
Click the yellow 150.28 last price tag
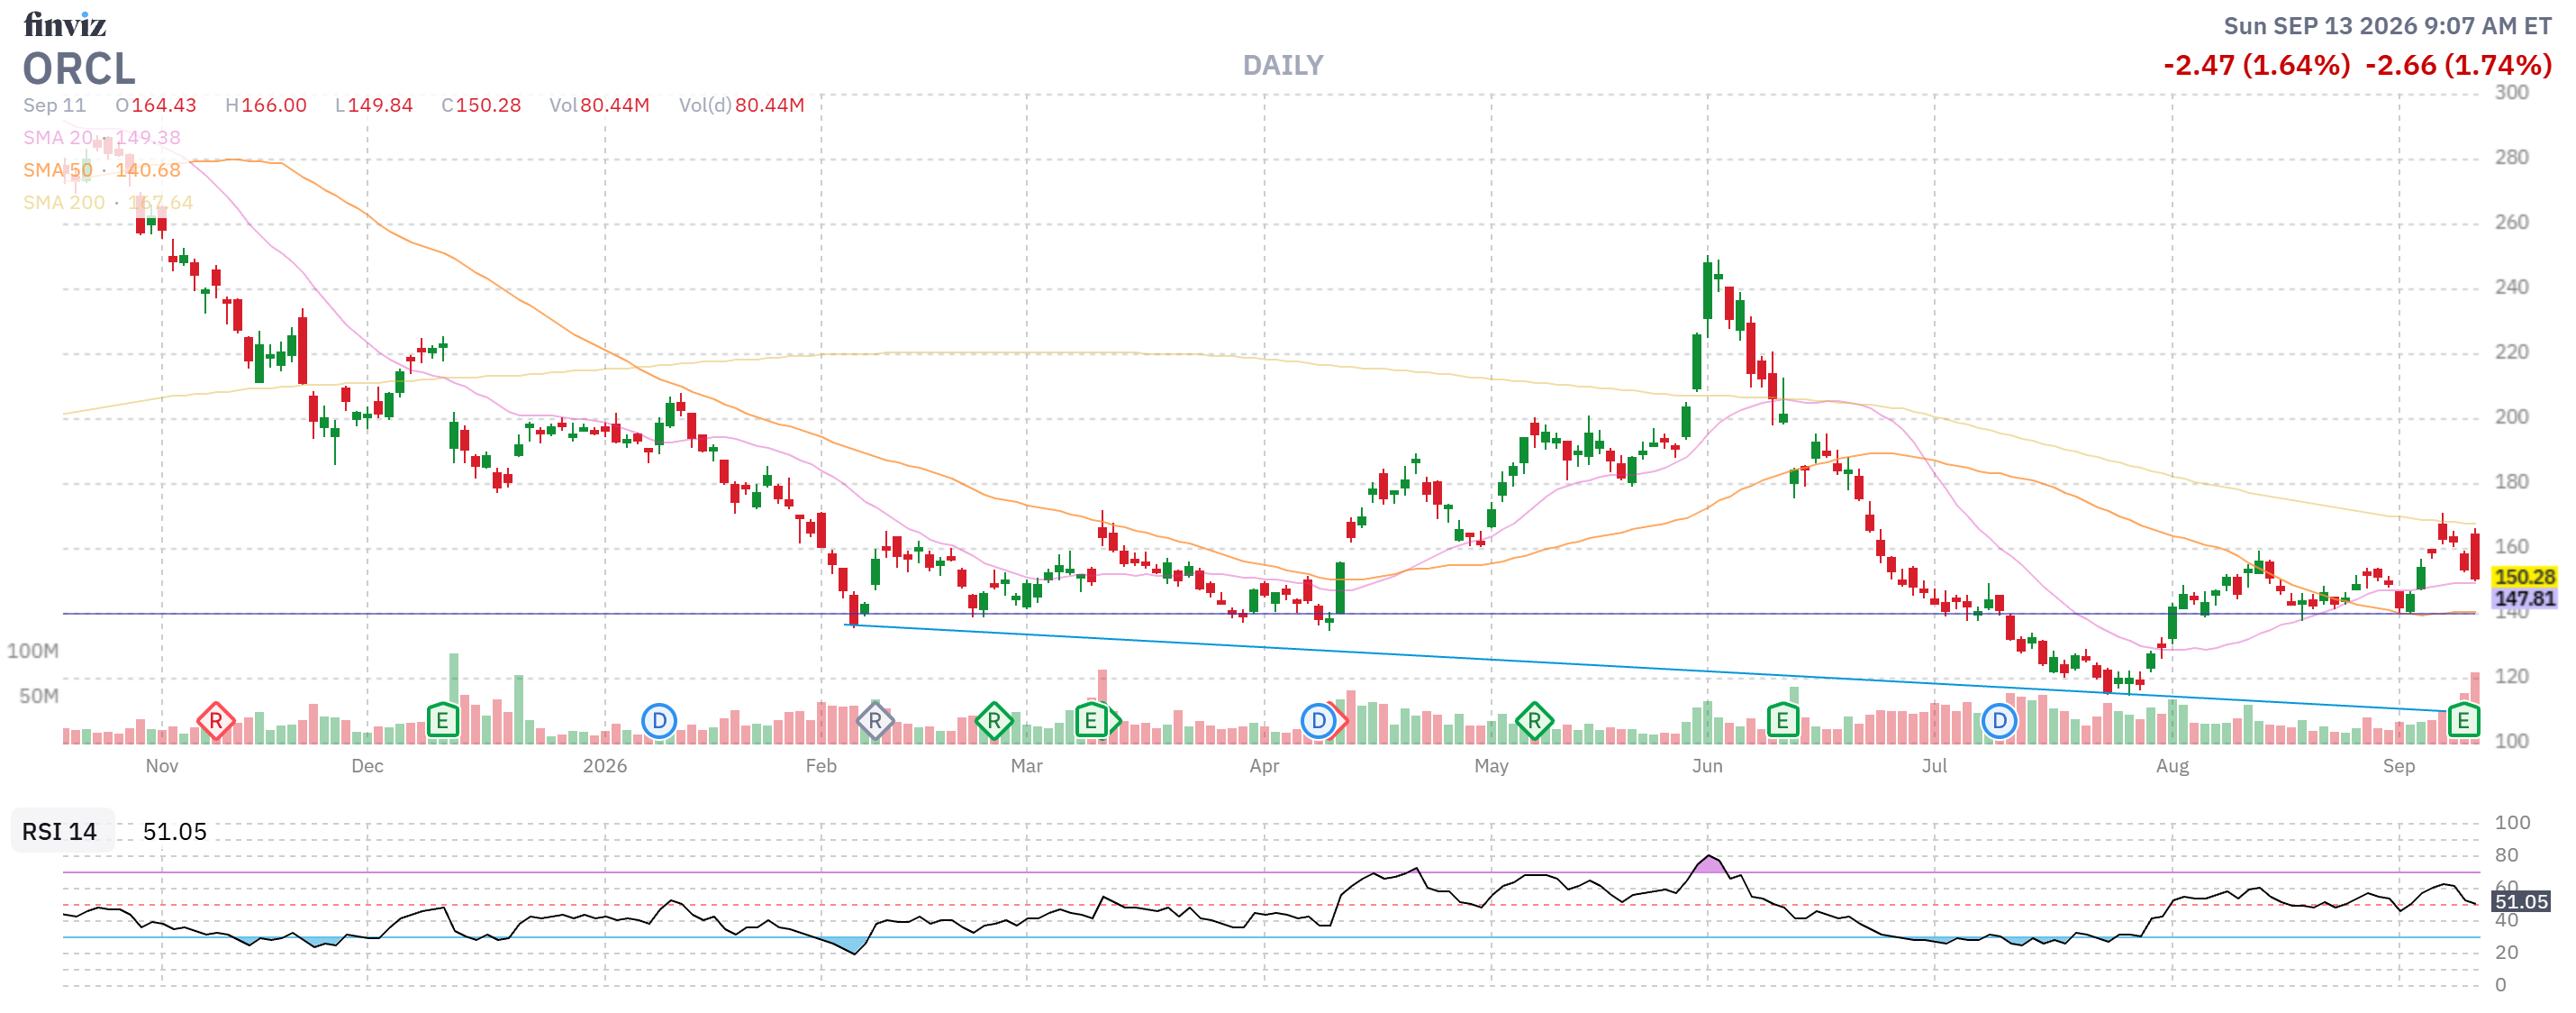2524,577
